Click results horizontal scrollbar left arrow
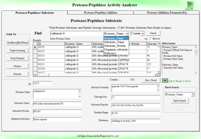The height and width of the screenshot is (139, 201). pyautogui.click(x=35, y=75)
